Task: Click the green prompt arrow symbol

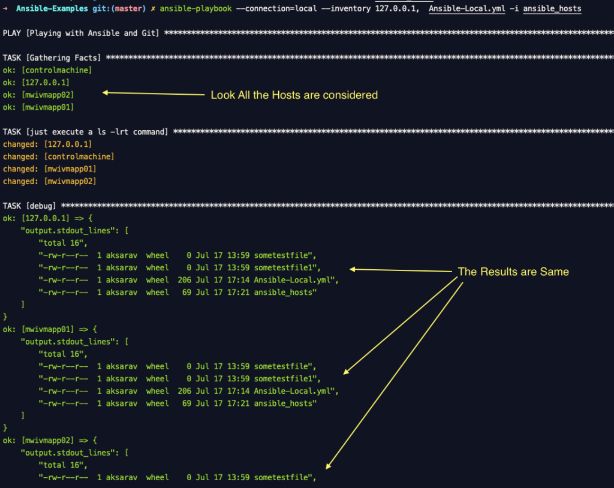Action: tap(6, 8)
